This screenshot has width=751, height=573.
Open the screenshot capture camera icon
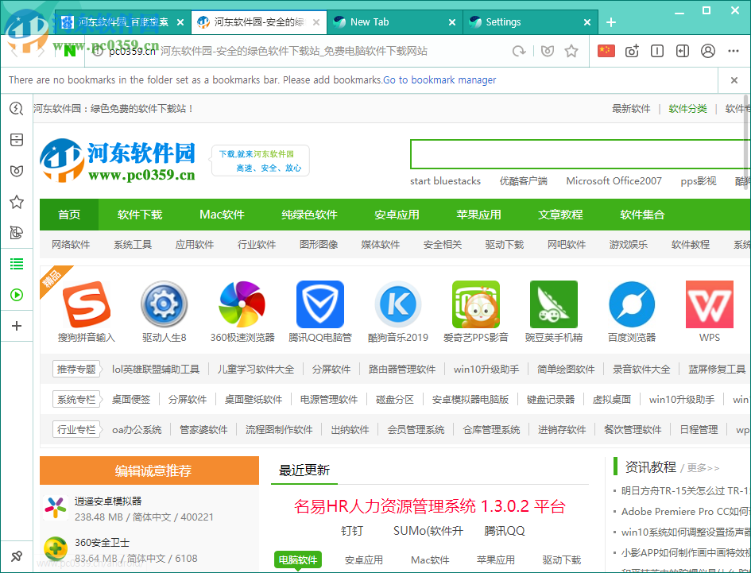tap(632, 50)
